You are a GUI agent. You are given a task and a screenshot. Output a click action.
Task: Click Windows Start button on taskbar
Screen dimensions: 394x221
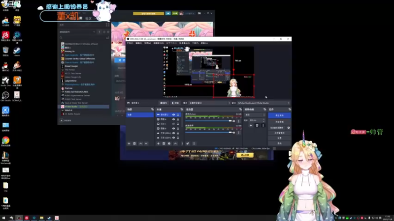coord(3,218)
